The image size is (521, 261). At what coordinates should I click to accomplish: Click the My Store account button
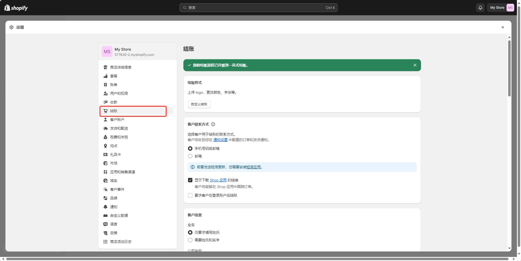pos(501,8)
